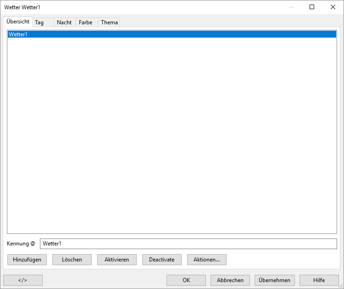Click the resize grip in the window corner
Viewport: 344px width, 289px height.
[x=341, y=286]
